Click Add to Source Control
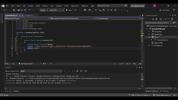The image size is (178, 100). [139, 95]
